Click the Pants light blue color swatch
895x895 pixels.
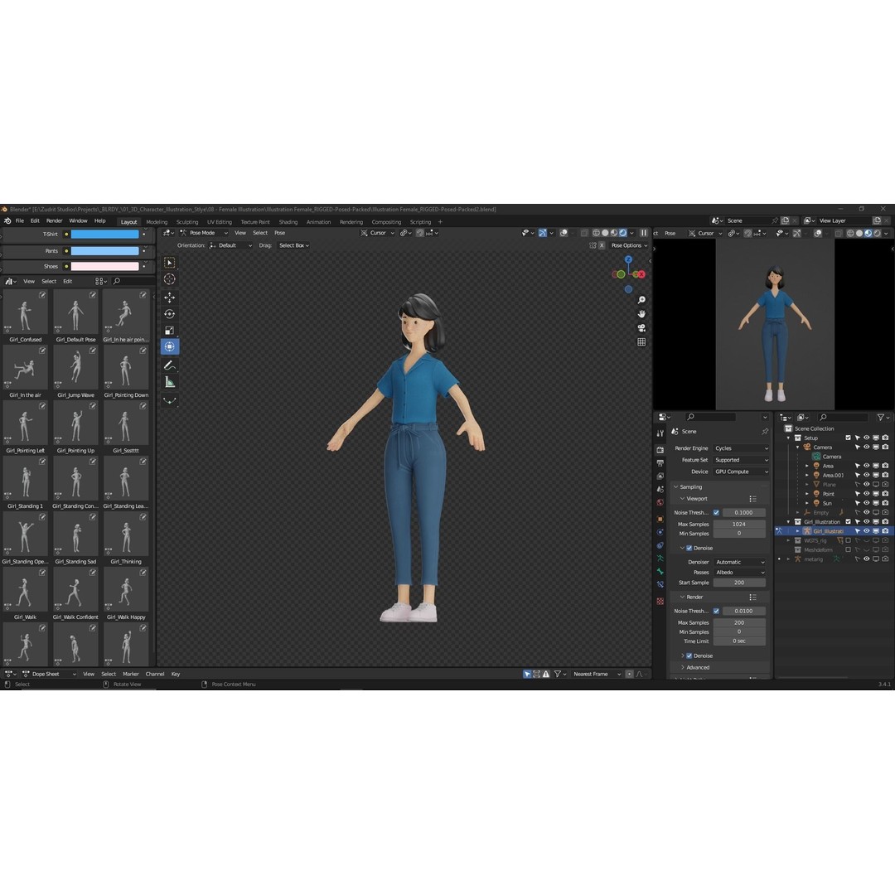tap(105, 251)
